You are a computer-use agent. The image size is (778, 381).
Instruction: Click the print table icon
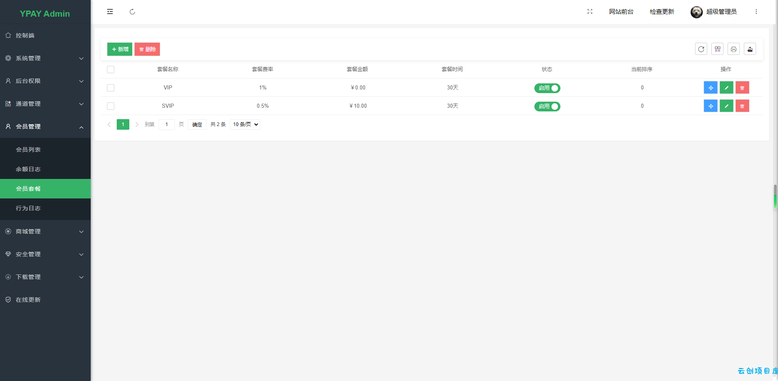coord(734,49)
